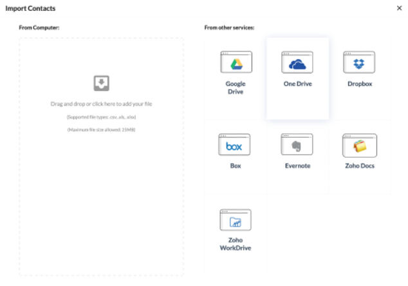This screenshot has width=408, height=286.
Task: Click the 'From Computer:' heading
Action: pyautogui.click(x=39, y=28)
